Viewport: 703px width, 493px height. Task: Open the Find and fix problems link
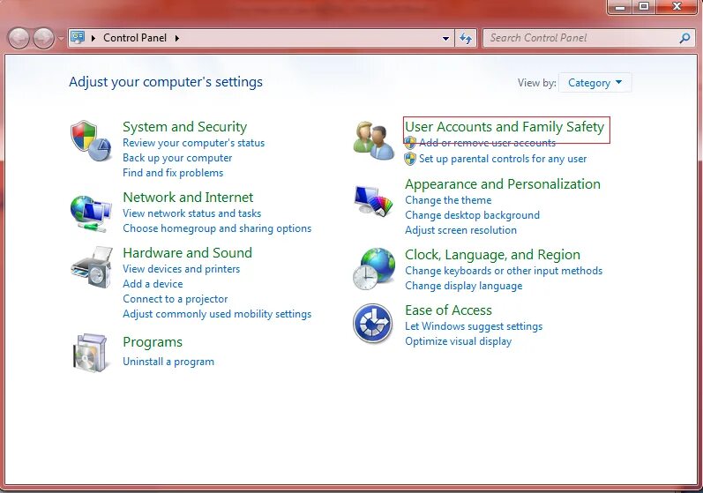click(x=173, y=173)
